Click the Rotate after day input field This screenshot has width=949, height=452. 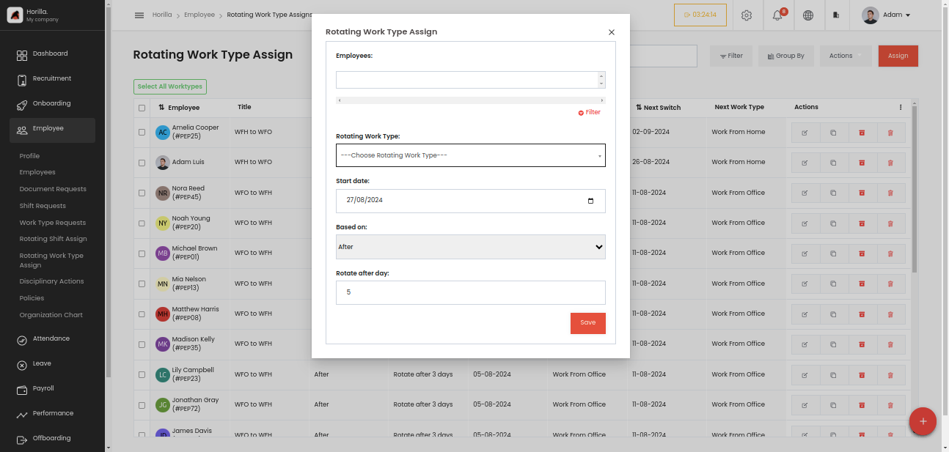(471, 292)
